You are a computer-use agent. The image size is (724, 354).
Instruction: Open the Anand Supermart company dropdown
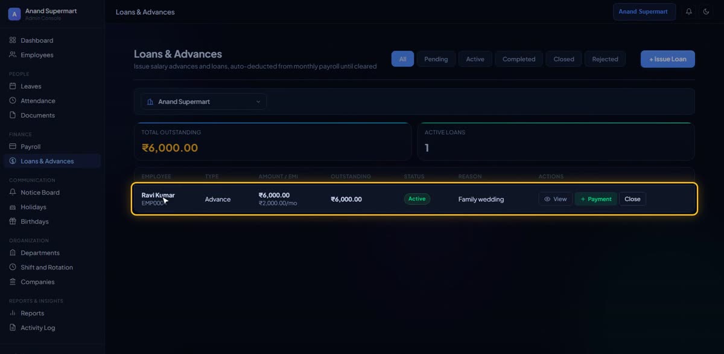tap(204, 101)
